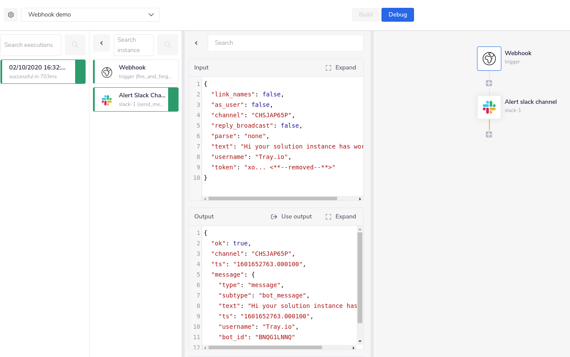Click the globe icon on the Webhook trigger step
This screenshot has height=357, width=570.
click(x=106, y=72)
